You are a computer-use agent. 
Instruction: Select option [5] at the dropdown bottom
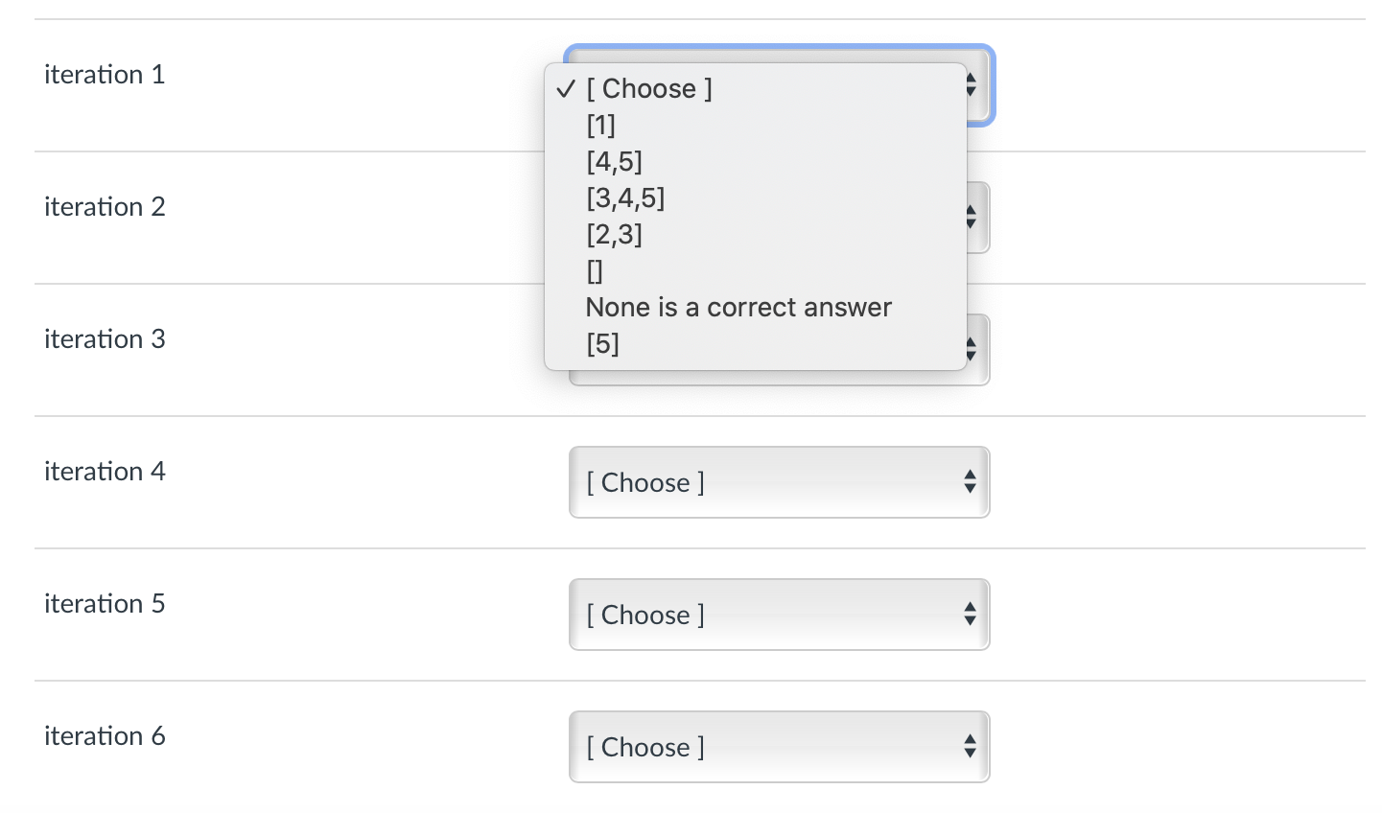(603, 343)
